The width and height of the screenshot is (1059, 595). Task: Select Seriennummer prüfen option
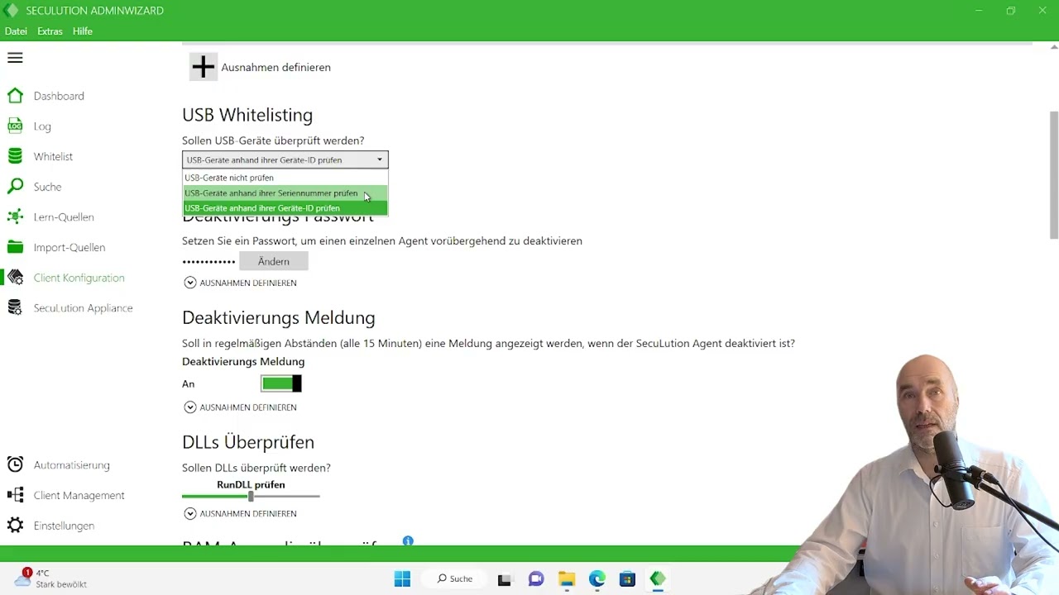pyautogui.click(x=285, y=193)
